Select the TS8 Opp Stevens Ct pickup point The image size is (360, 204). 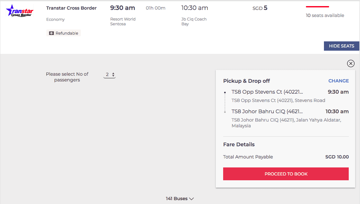267,92
